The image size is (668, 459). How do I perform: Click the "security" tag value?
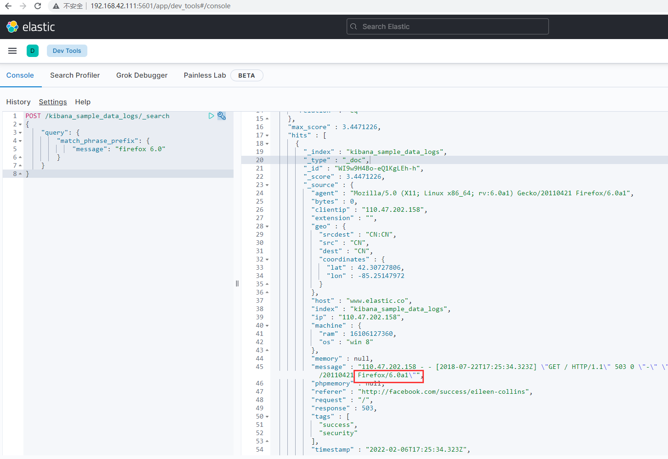click(x=338, y=433)
